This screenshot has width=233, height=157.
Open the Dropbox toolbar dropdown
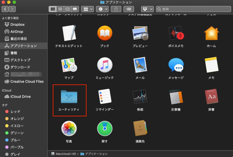coord(147,9)
